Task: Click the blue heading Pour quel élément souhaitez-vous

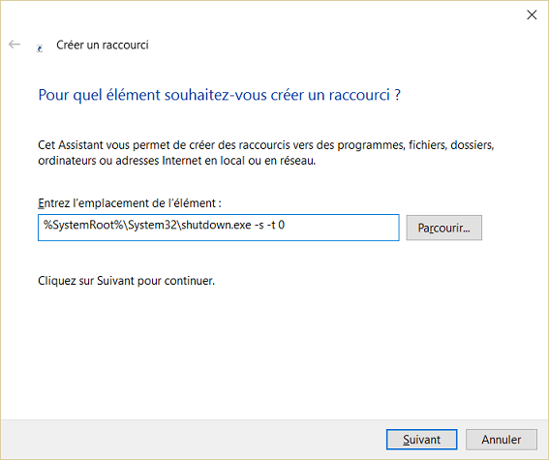Action: point(220,95)
